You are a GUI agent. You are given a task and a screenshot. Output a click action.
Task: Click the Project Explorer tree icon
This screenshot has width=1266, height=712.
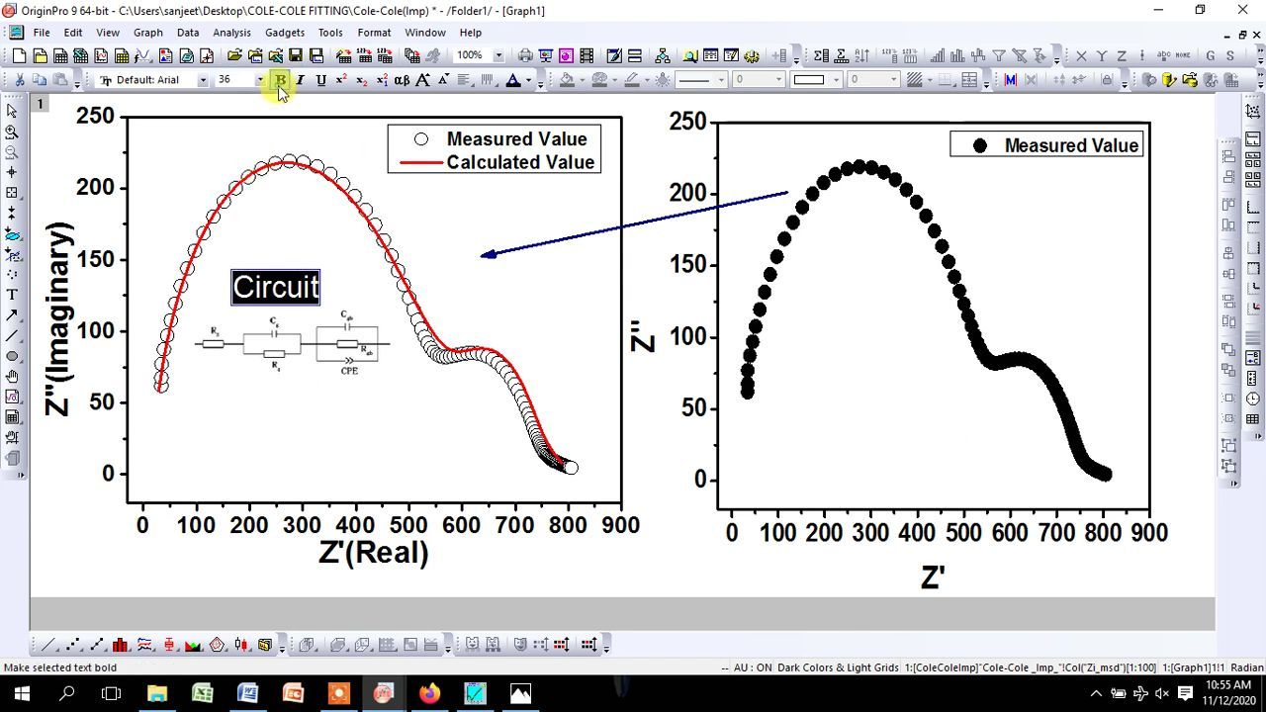(x=663, y=55)
